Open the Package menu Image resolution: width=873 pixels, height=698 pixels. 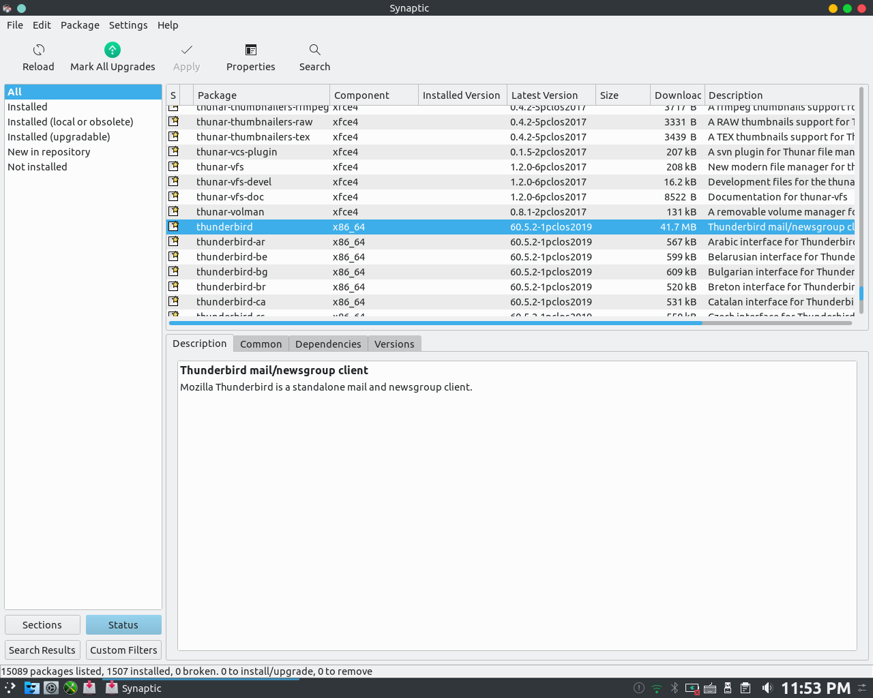[80, 25]
